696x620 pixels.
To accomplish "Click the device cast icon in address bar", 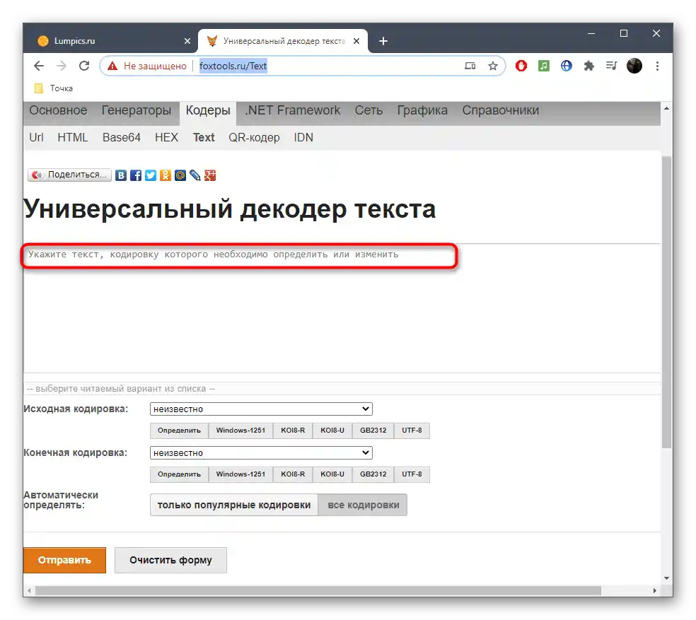I will click(470, 66).
